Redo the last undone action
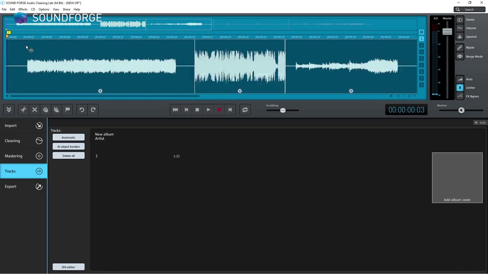488x274 pixels. tap(93, 110)
